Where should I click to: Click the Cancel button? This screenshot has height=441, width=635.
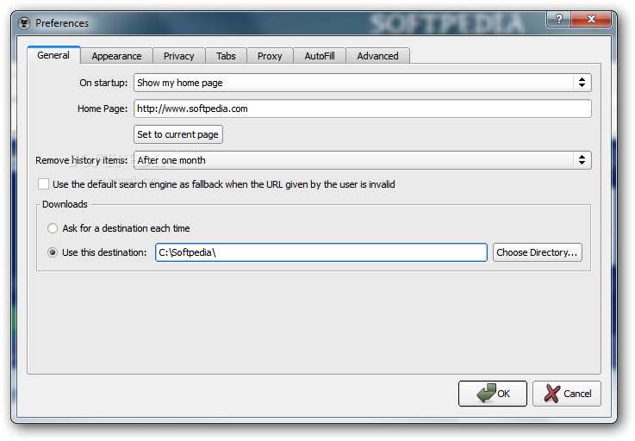pos(567,394)
